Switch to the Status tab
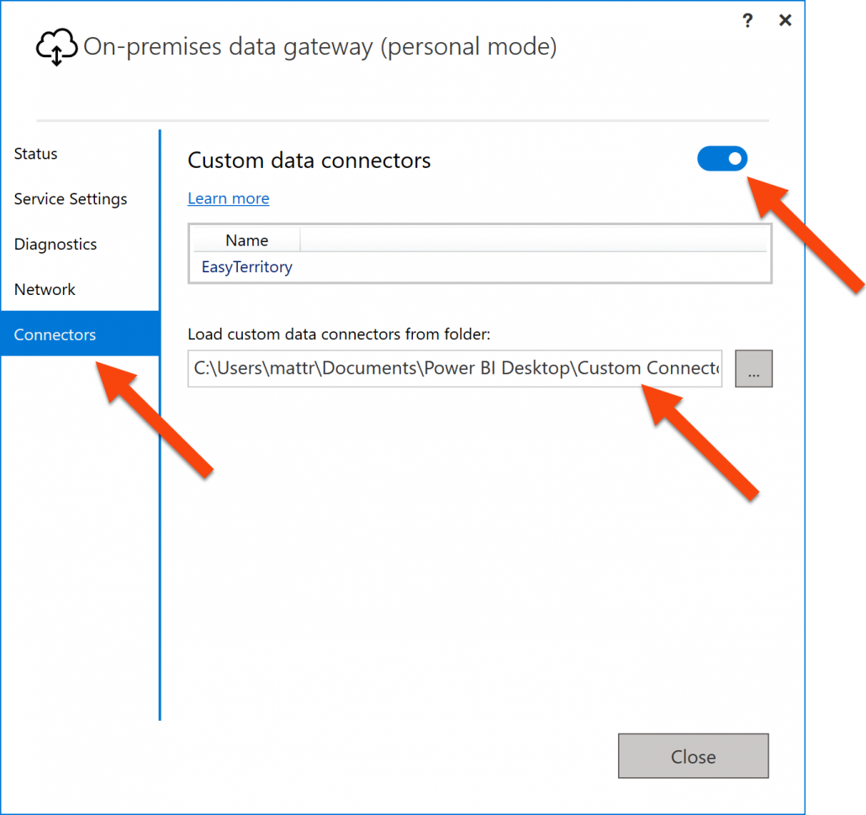 pos(35,154)
